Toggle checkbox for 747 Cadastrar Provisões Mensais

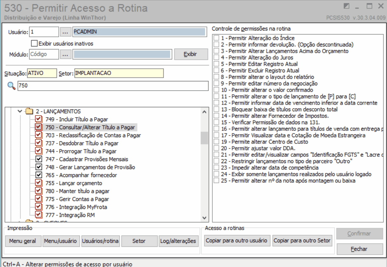pos(39,159)
